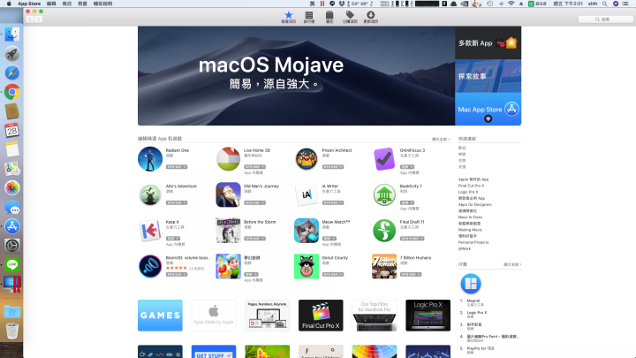Open the Apps Made by Apple tile
This screenshot has height=358, width=636.
tap(214, 316)
